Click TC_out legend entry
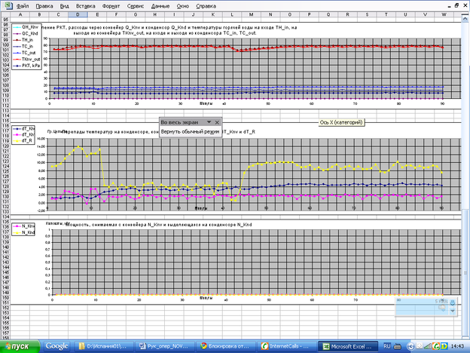 (25, 53)
